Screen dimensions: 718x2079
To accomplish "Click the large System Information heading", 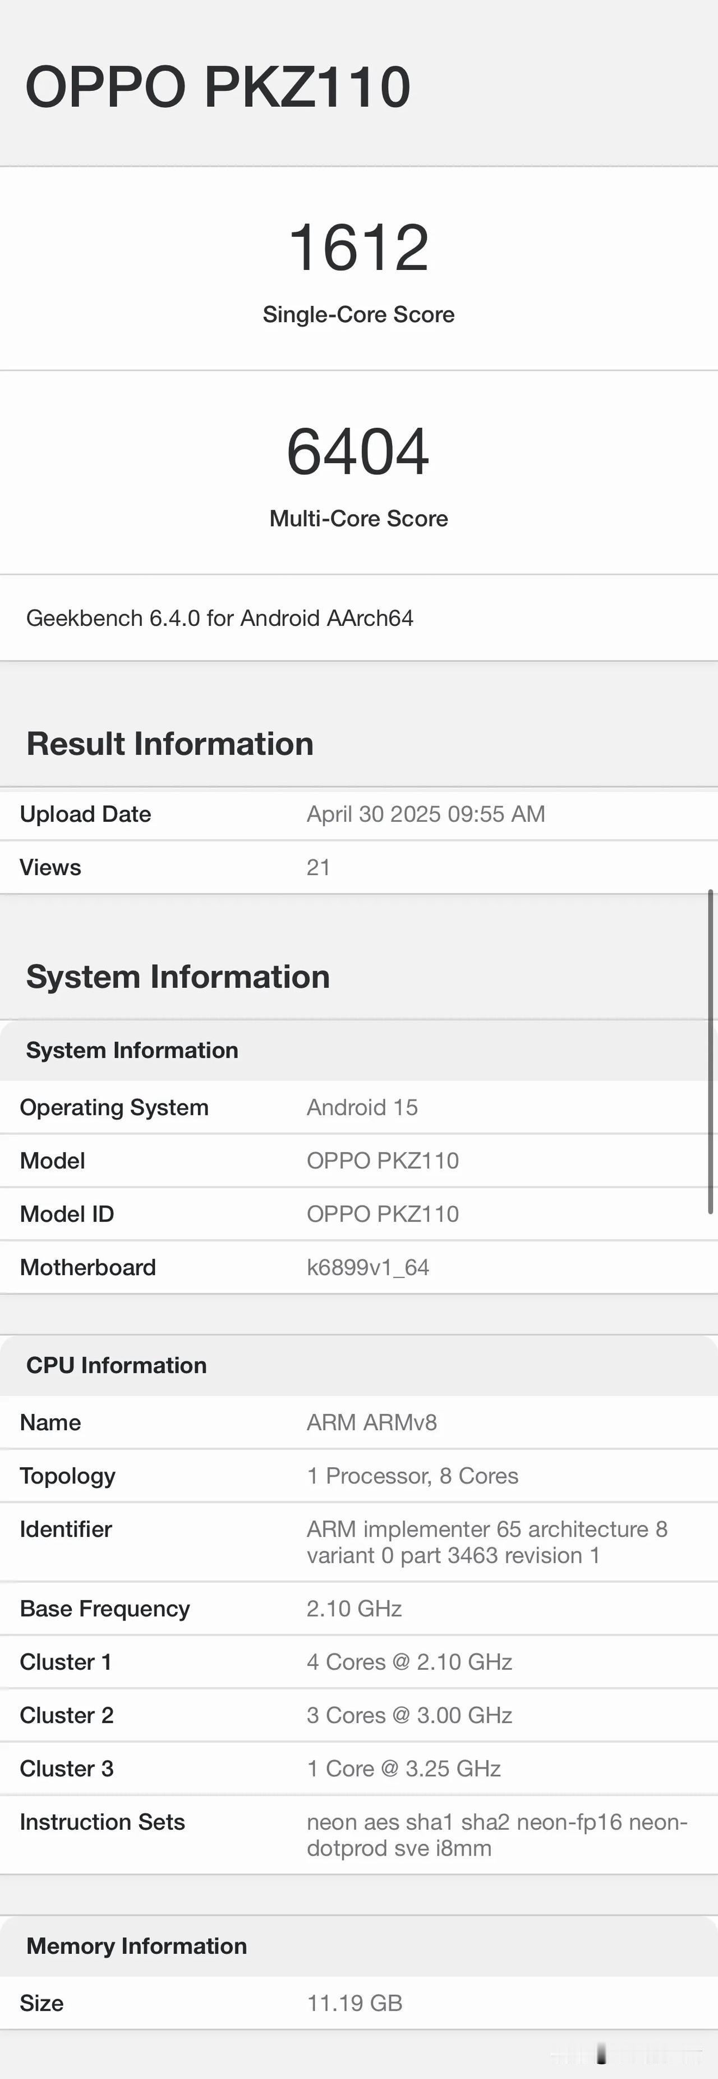I will 177,977.
